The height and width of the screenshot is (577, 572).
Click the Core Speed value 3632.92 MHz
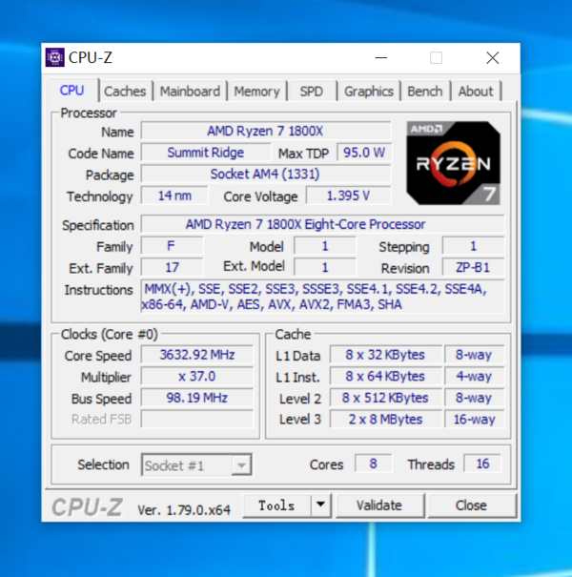click(x=197, y=355)
